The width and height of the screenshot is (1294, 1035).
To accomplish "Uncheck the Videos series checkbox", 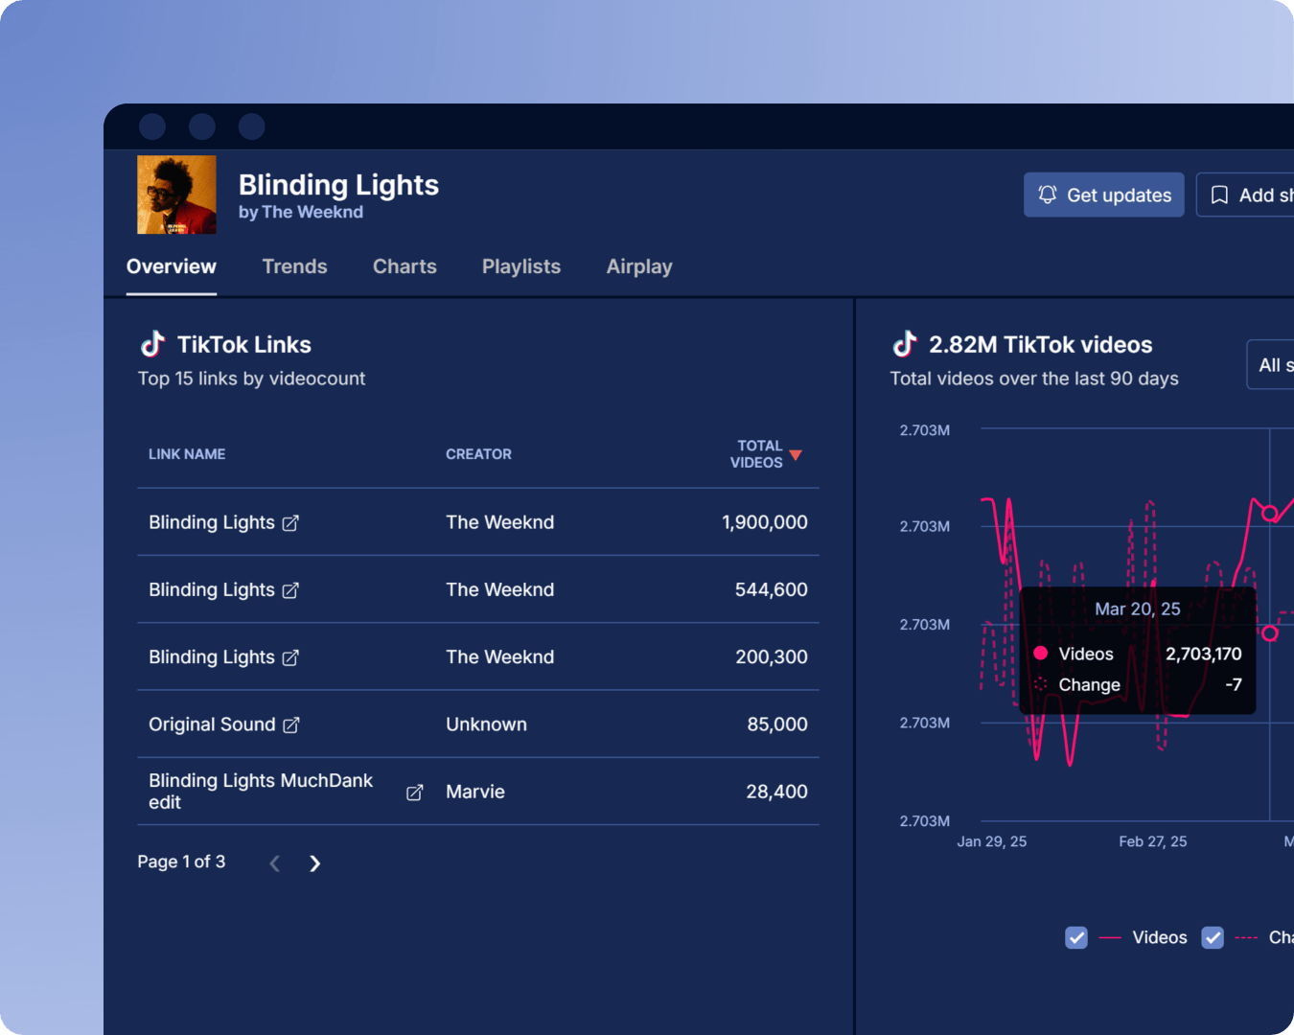I will [1076, 937].
